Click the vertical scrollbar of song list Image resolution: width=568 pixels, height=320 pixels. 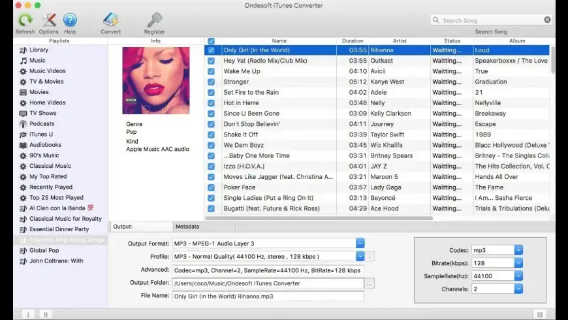tap(553, 60)
